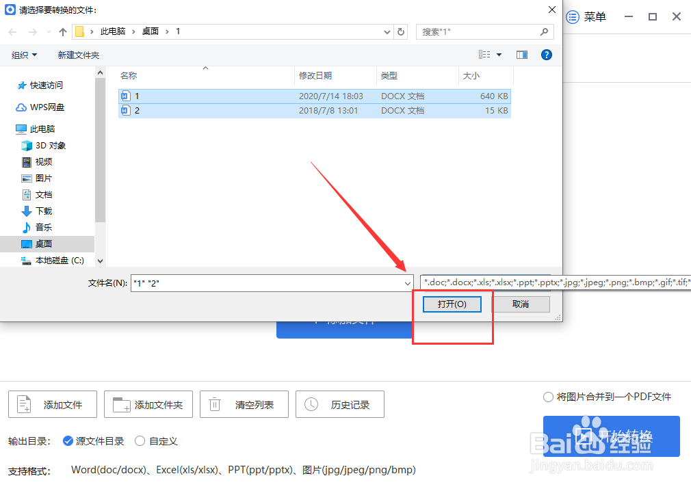Image resolution: width=691 pixels, height=489 pixels.
Task: Open the 图片 folder
Action: (x=37, y=179)
